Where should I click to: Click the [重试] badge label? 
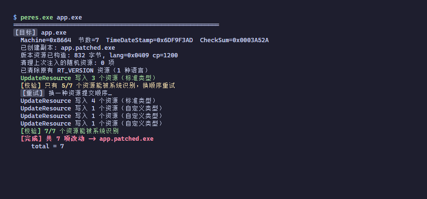(x=32, y=93)
